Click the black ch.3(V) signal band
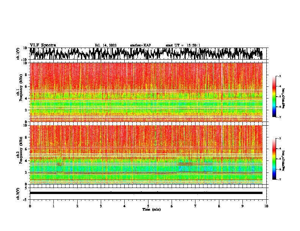 pyautogui.click(x=146, y=193)
